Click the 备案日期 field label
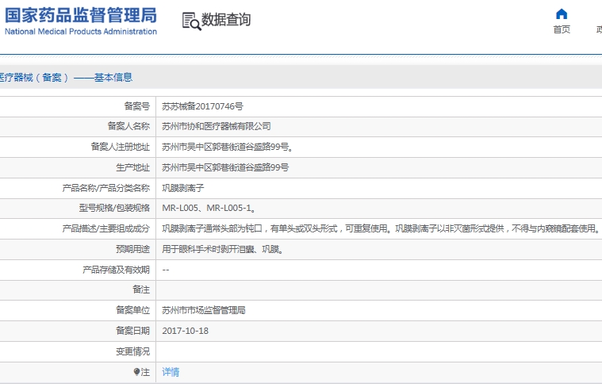 tap(132, 331)
